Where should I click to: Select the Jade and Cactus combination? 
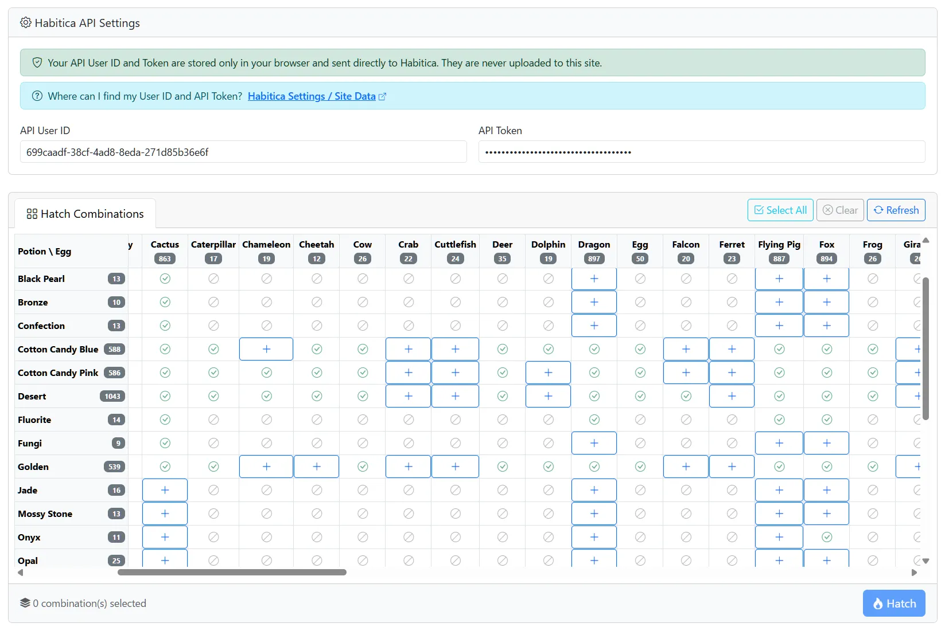pos(165,490)
